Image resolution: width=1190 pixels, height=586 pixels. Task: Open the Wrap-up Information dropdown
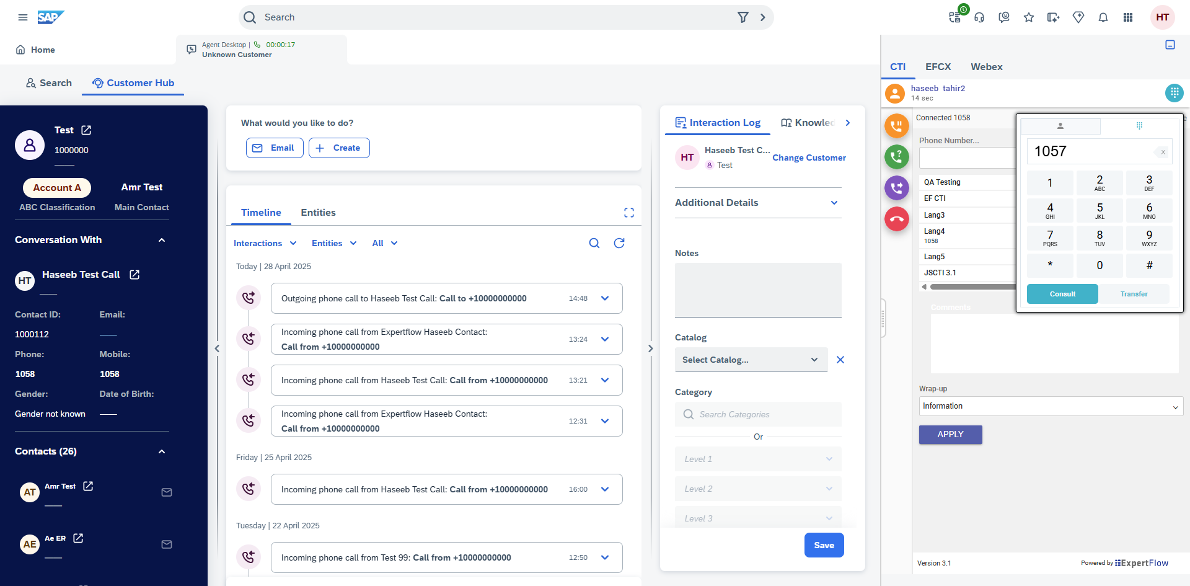[x=1050, y=406]
